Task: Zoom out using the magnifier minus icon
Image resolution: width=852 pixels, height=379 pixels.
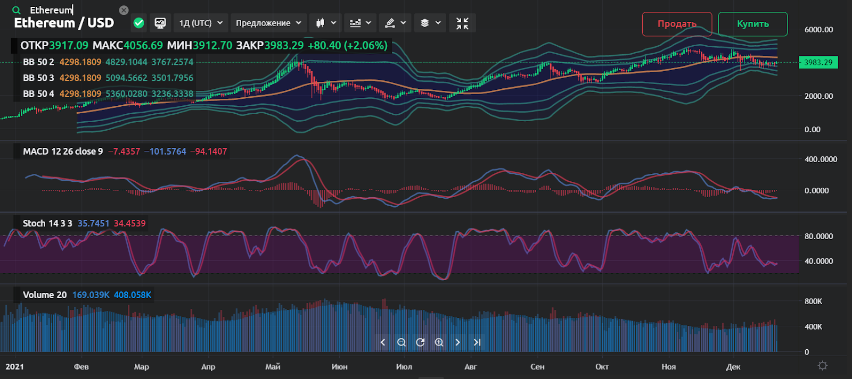Action: click(x=402, y=342)
